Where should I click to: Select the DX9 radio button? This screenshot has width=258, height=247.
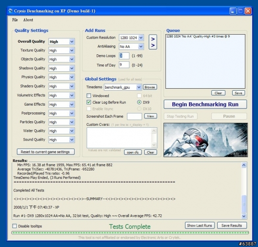click(139, 102)
